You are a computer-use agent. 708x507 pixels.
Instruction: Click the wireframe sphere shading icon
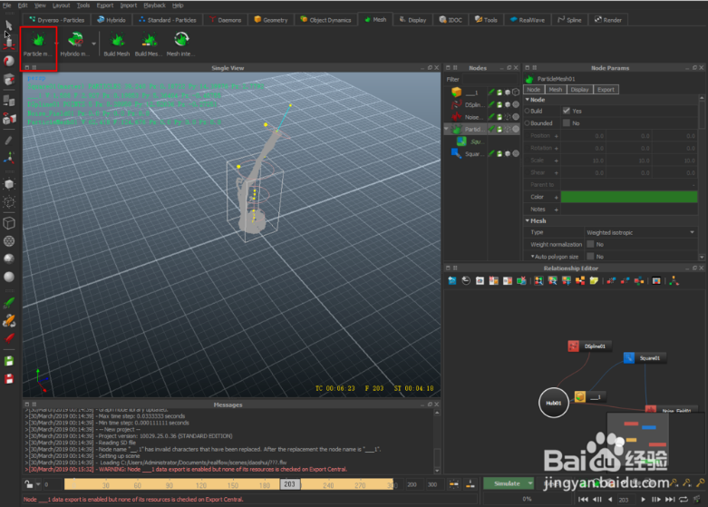click(8, 241)
